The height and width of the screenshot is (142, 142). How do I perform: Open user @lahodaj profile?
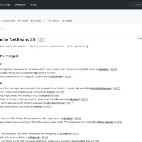pyautogui.click(x=34, y=137)
